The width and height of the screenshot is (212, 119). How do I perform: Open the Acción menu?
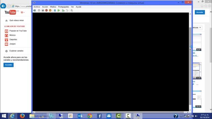pyautogui.click(x=45, y=7)
